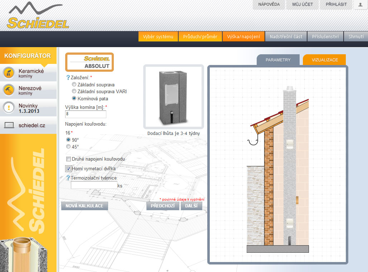
Task: Select Základní souprava VARI option
Action: (74, 91)
